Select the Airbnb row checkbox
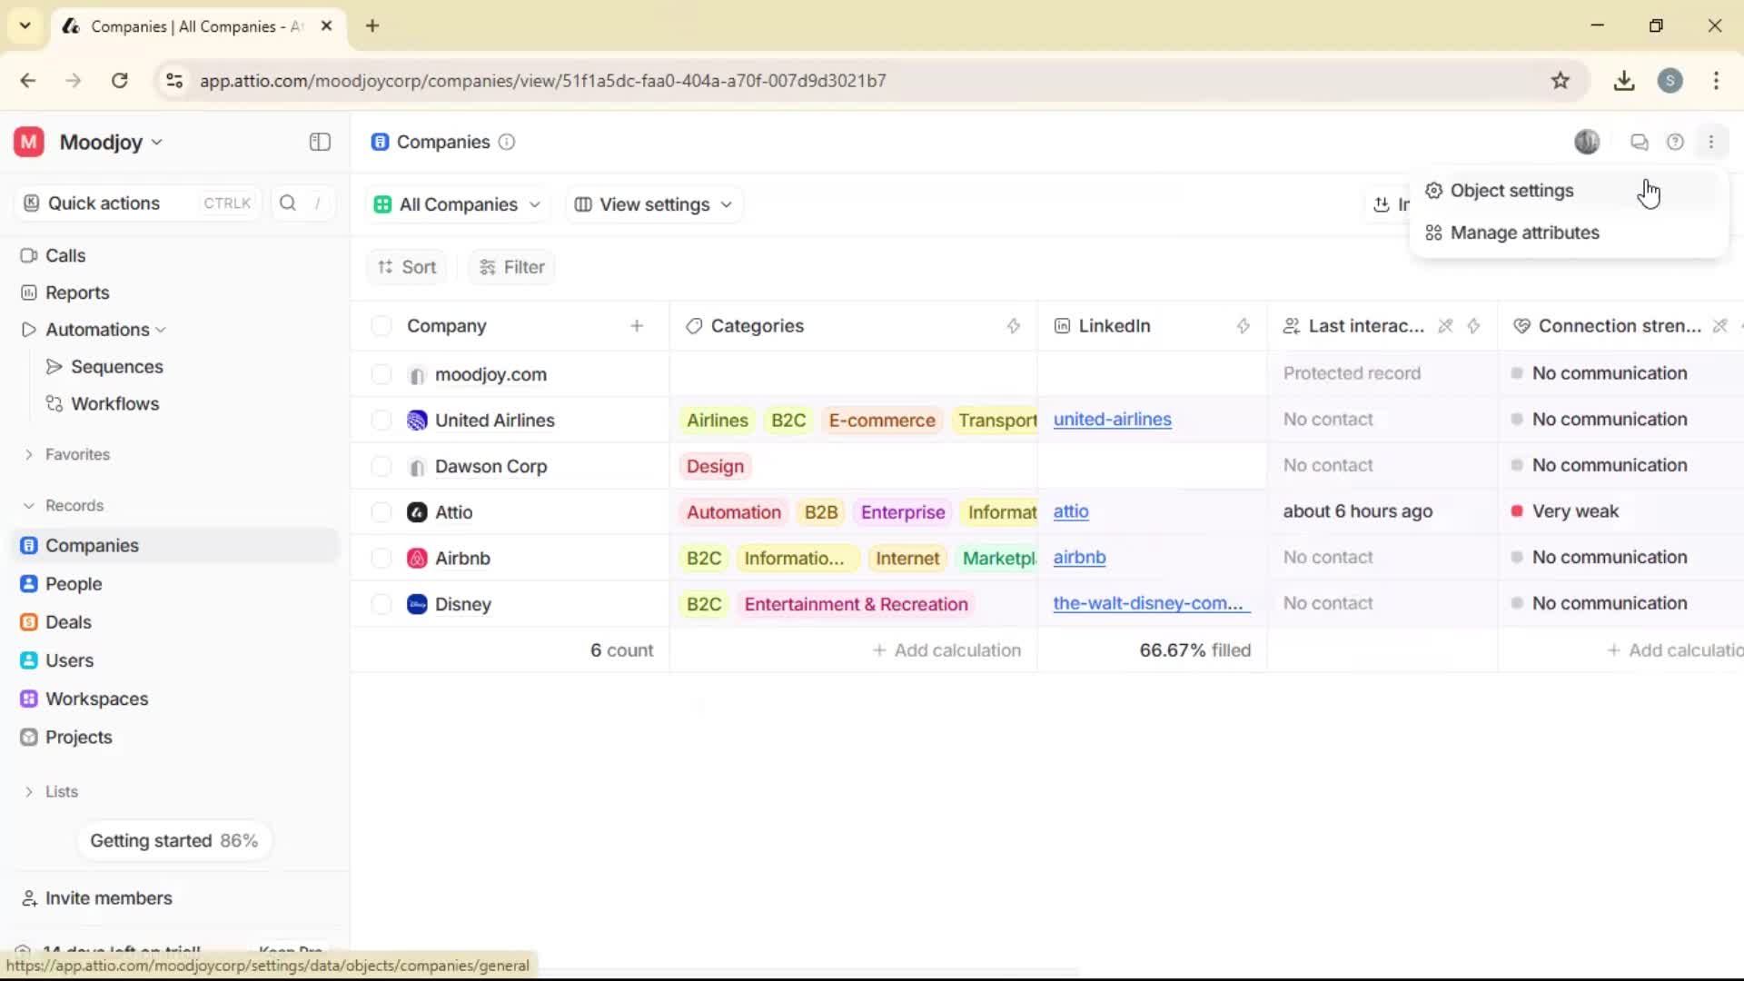This screenshot has height=981, width=1744. 381,558
